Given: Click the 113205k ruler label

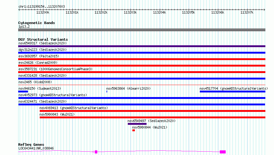Looking at the screenshot, I should (x=188, y=12).
